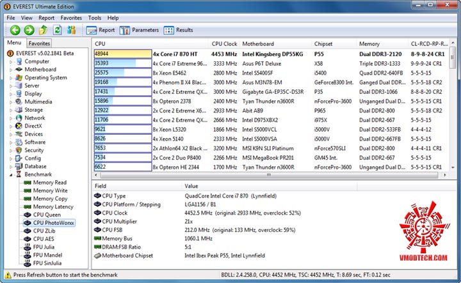Open the Favorites menu
The height and width of the screenshot is (283, 461).
point(71,18)
